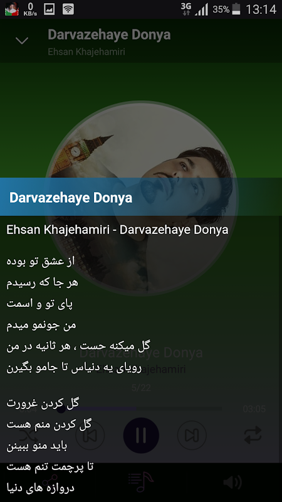Pause the current song
This screenshot has width=282, height=502.
(x=141, y=435)
